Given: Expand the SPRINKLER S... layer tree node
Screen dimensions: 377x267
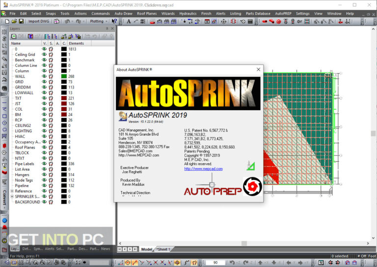Looking at the screenshot, I should coord(12,197).
